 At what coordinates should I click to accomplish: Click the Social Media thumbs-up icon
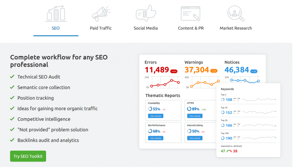coord(145,13)
